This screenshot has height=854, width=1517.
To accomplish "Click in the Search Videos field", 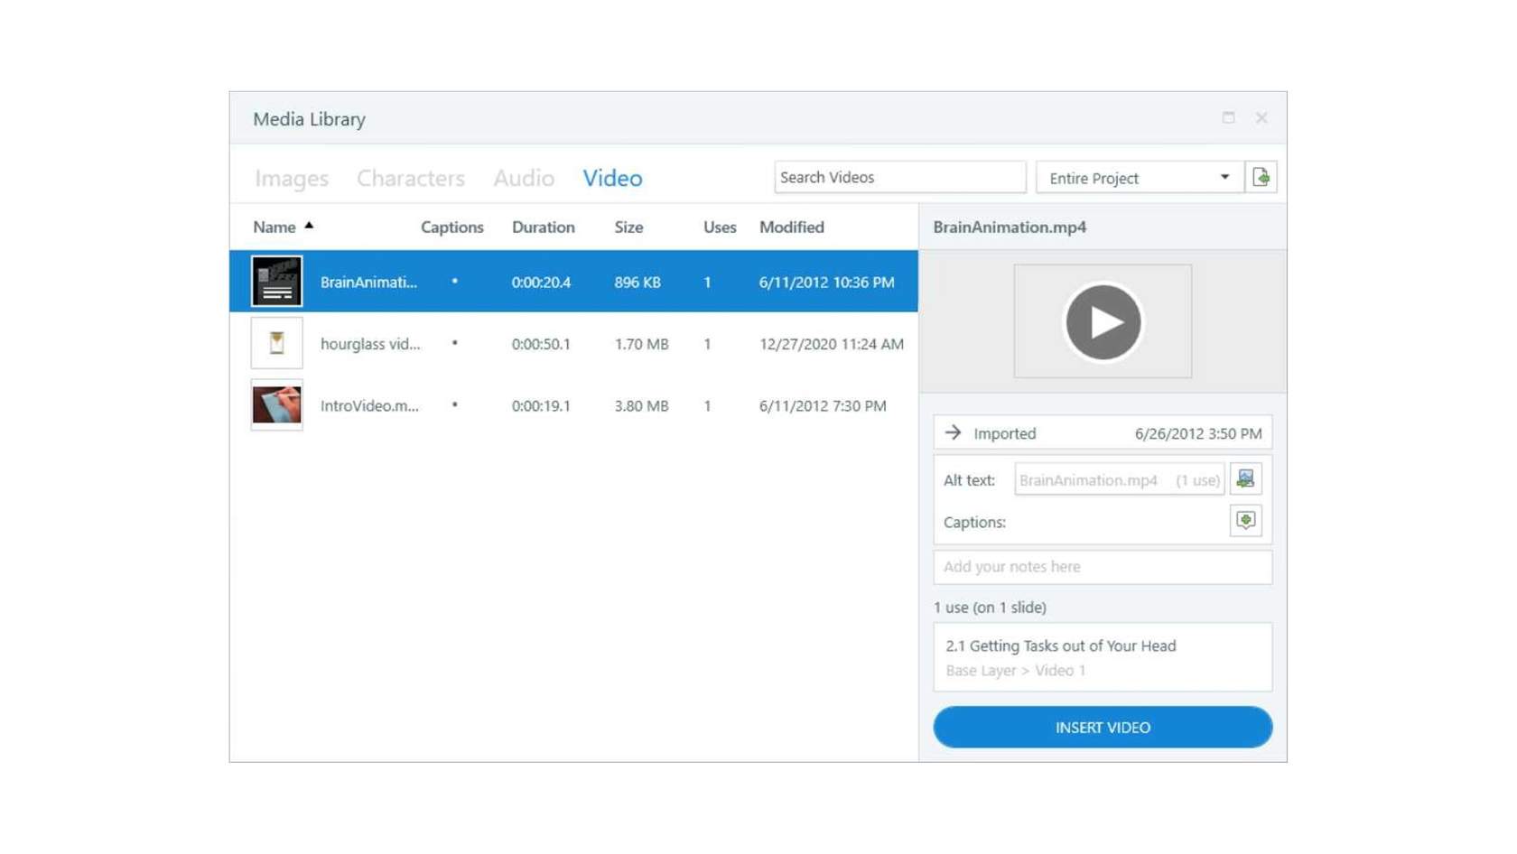I will point(898,178).
